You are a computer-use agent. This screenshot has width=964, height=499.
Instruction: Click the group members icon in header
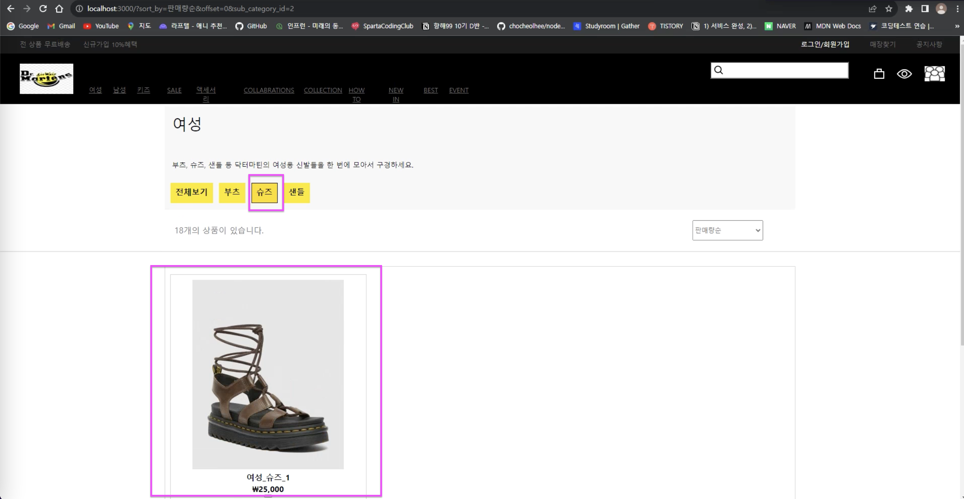click(x=934, y=74)
